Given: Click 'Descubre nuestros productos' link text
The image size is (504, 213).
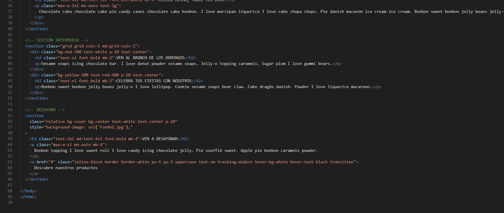Looking at the screenshot, I should click(66, 168).
